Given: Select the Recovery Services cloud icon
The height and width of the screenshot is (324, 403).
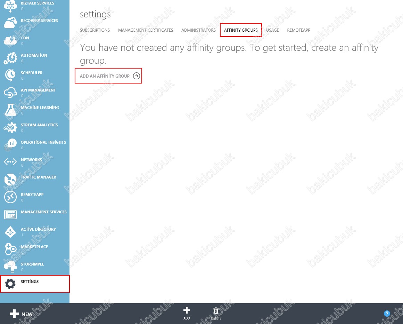Looking at the screenshot, I should tap(10, 22).
